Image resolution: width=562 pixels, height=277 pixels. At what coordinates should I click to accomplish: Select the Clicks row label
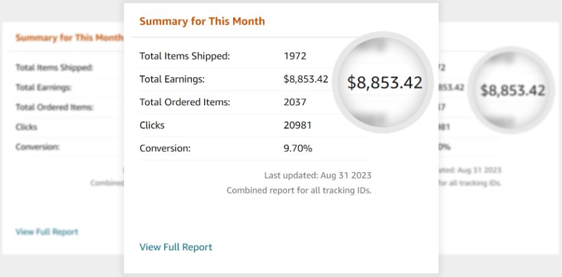[x=152, y=125]
